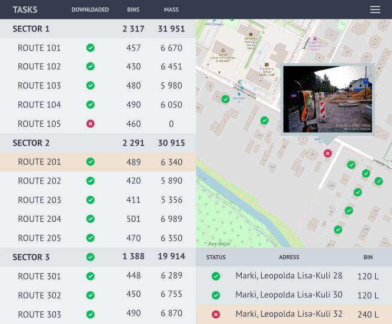This screenshot has width=392, height=324.
Task: Click Route 303 downloaded status check
Action: [x=90, y=315]
